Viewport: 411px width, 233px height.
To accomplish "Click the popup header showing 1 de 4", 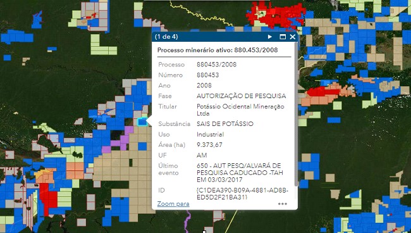I will point(166,37).
